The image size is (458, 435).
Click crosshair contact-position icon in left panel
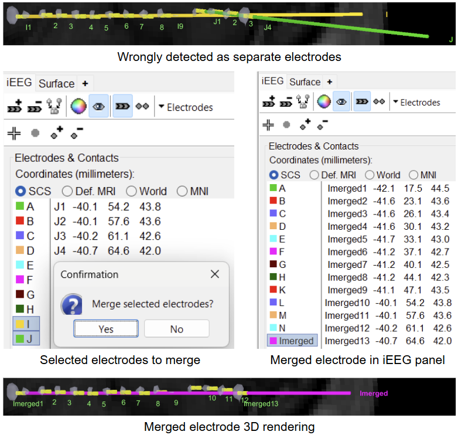coord(14,133)
